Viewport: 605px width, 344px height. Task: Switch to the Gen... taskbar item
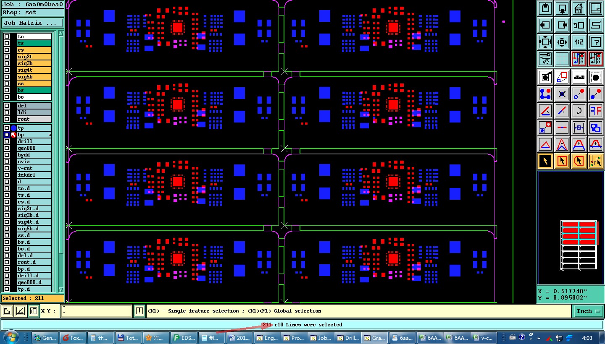pyautogui.click(x=45, y=338)
